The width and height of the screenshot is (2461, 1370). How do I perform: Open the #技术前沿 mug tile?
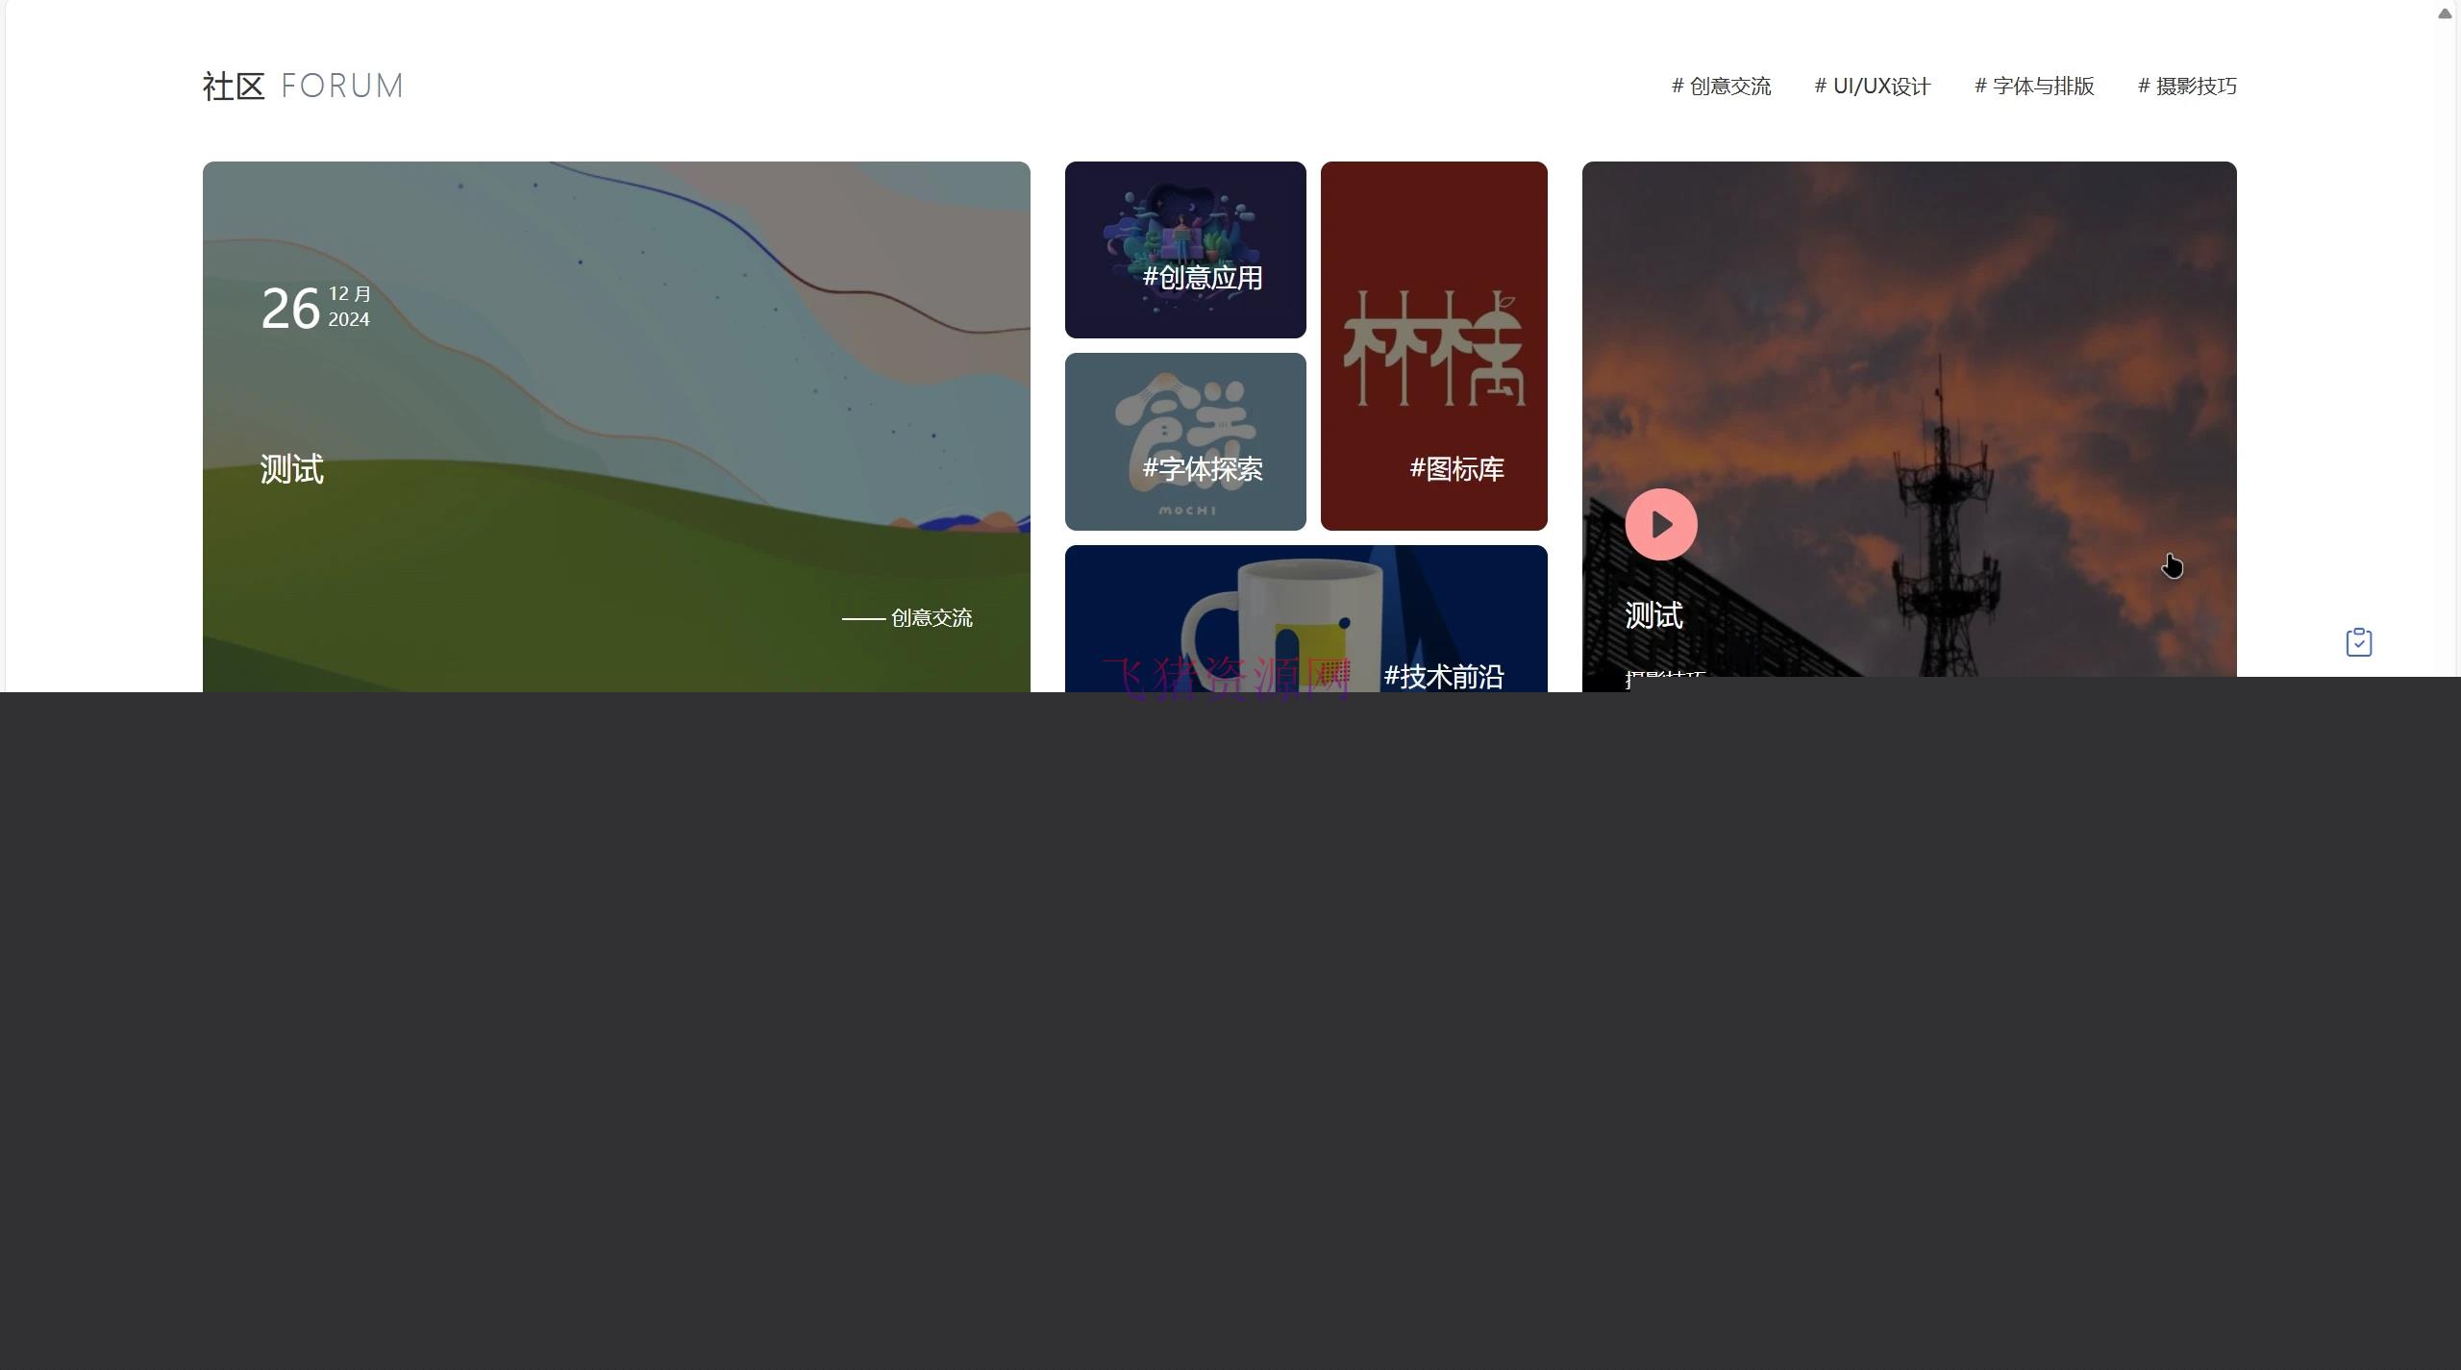[x=1443, y=676]
